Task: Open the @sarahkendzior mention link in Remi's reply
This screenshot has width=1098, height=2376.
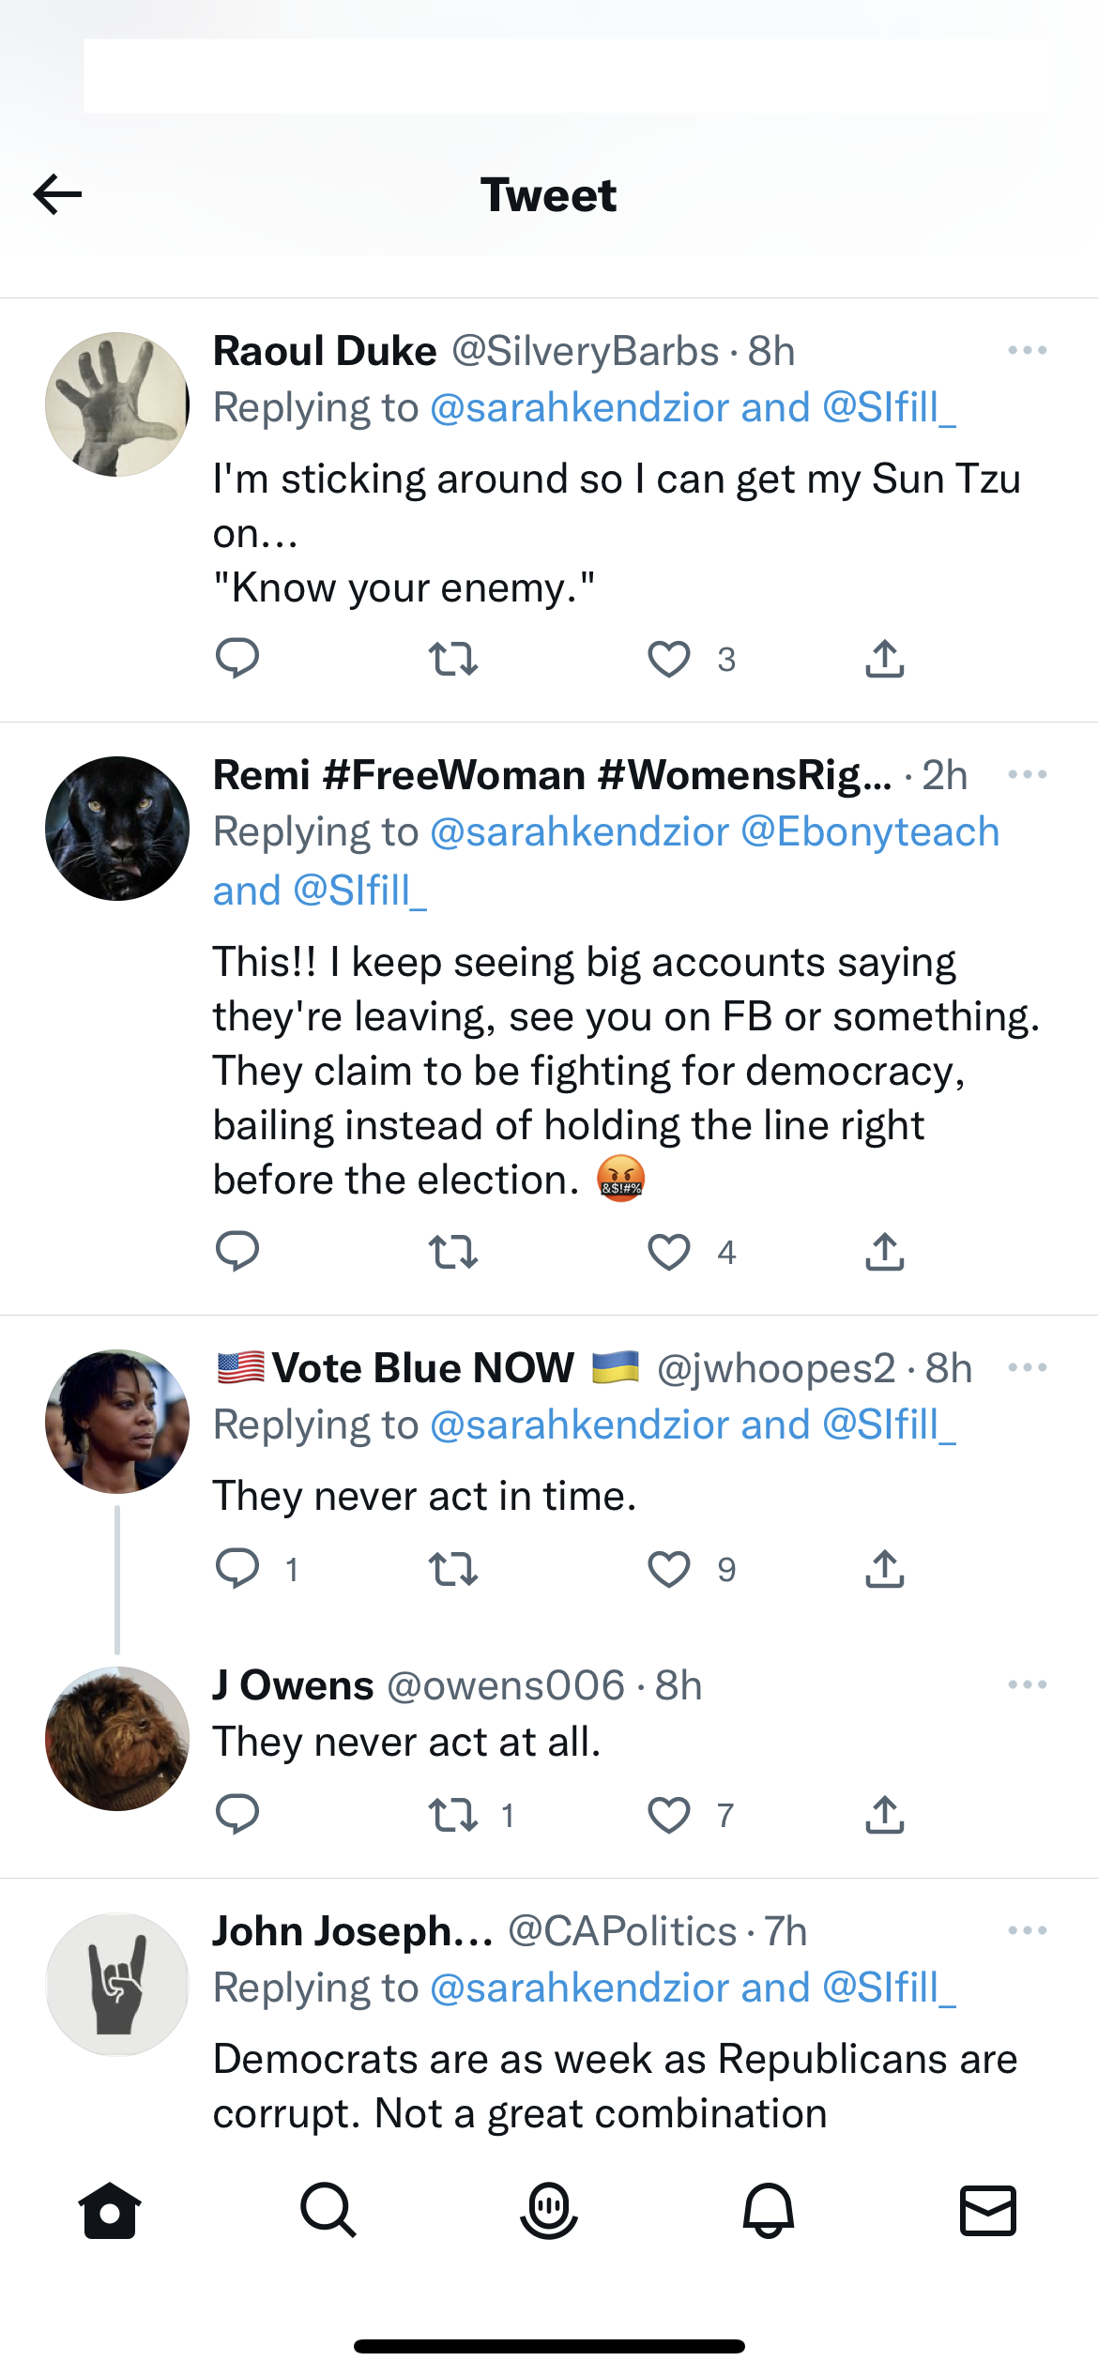Action: coord(579,832)
